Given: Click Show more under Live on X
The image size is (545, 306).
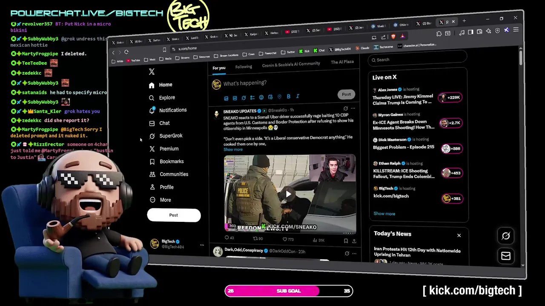Looking at the screenshot, I should coord(384,214).
